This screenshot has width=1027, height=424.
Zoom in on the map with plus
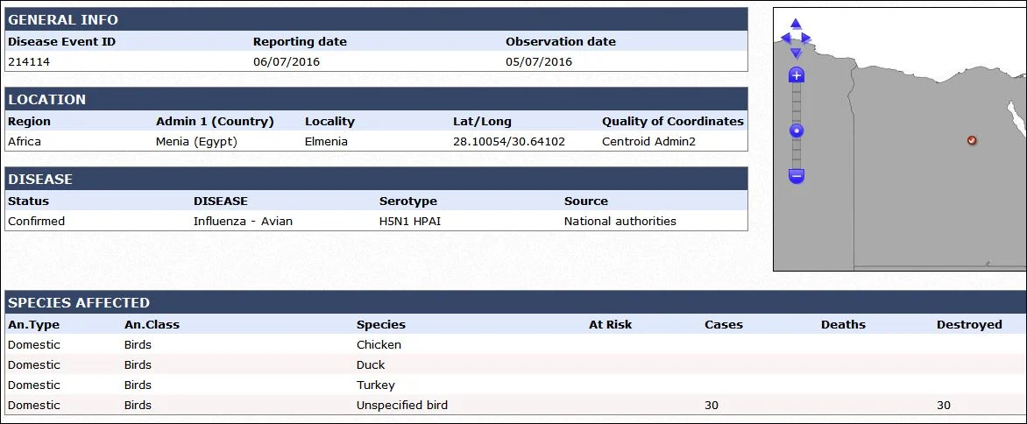tap(797, 75)
